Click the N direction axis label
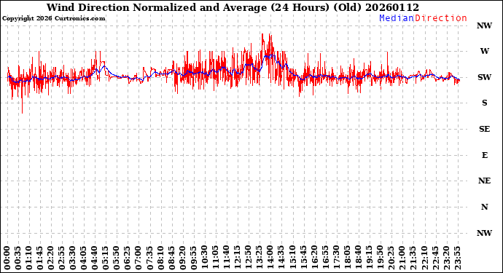This screenshot has height=273, width=503. click(484, 207)
